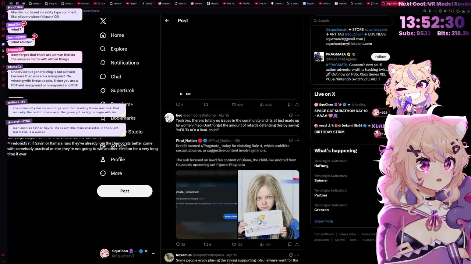Reply to the top post with 2 replies
Viewport: 471px width, 264px height.
click(x=180, y=104)
